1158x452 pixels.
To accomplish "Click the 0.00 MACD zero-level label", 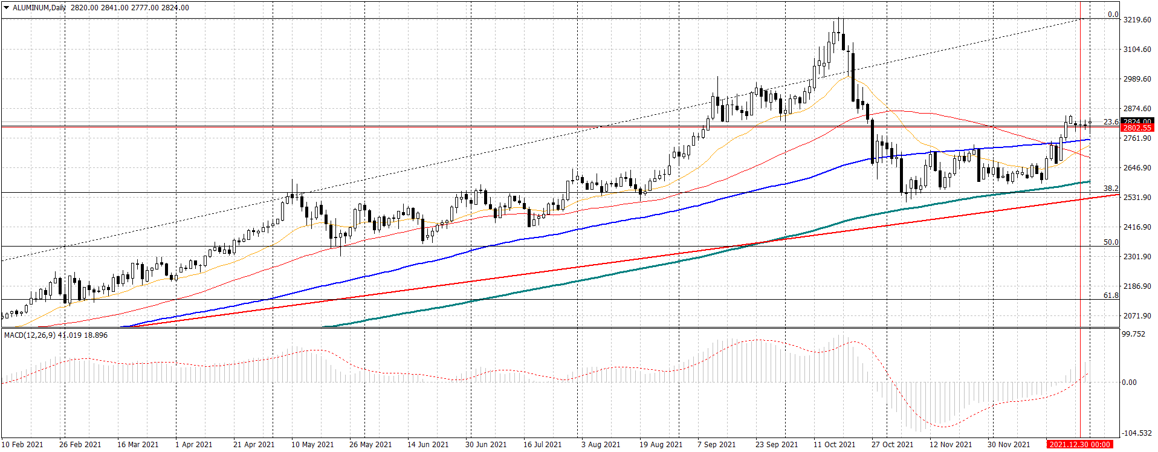I will pyautogui.click(x=1129, y=382).
